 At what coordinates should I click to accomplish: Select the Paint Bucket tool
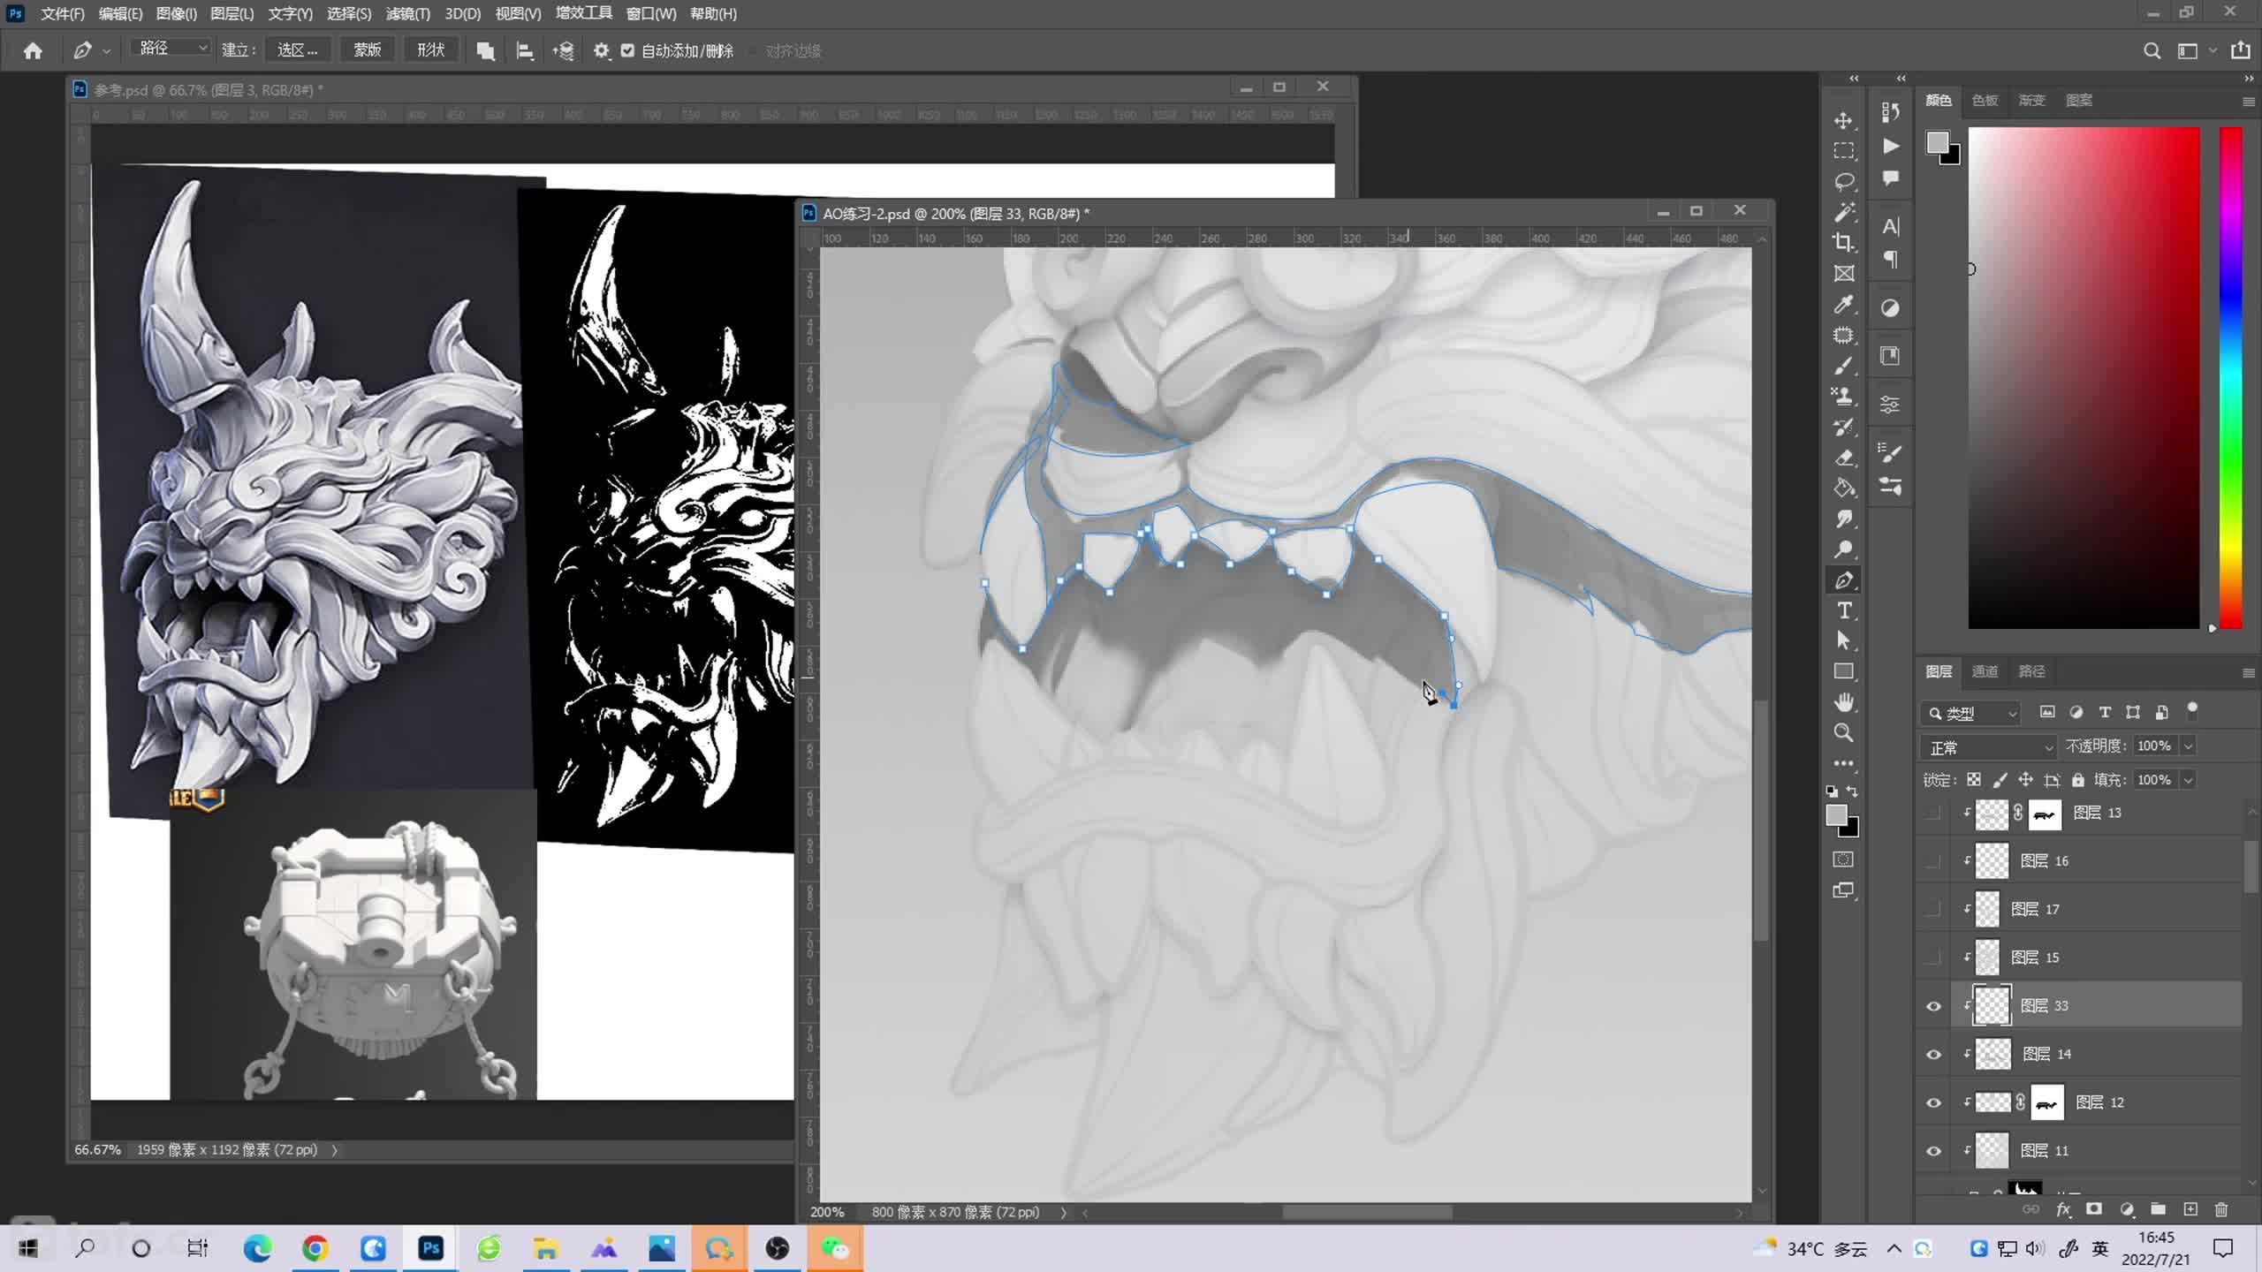tap(1843, 488)
